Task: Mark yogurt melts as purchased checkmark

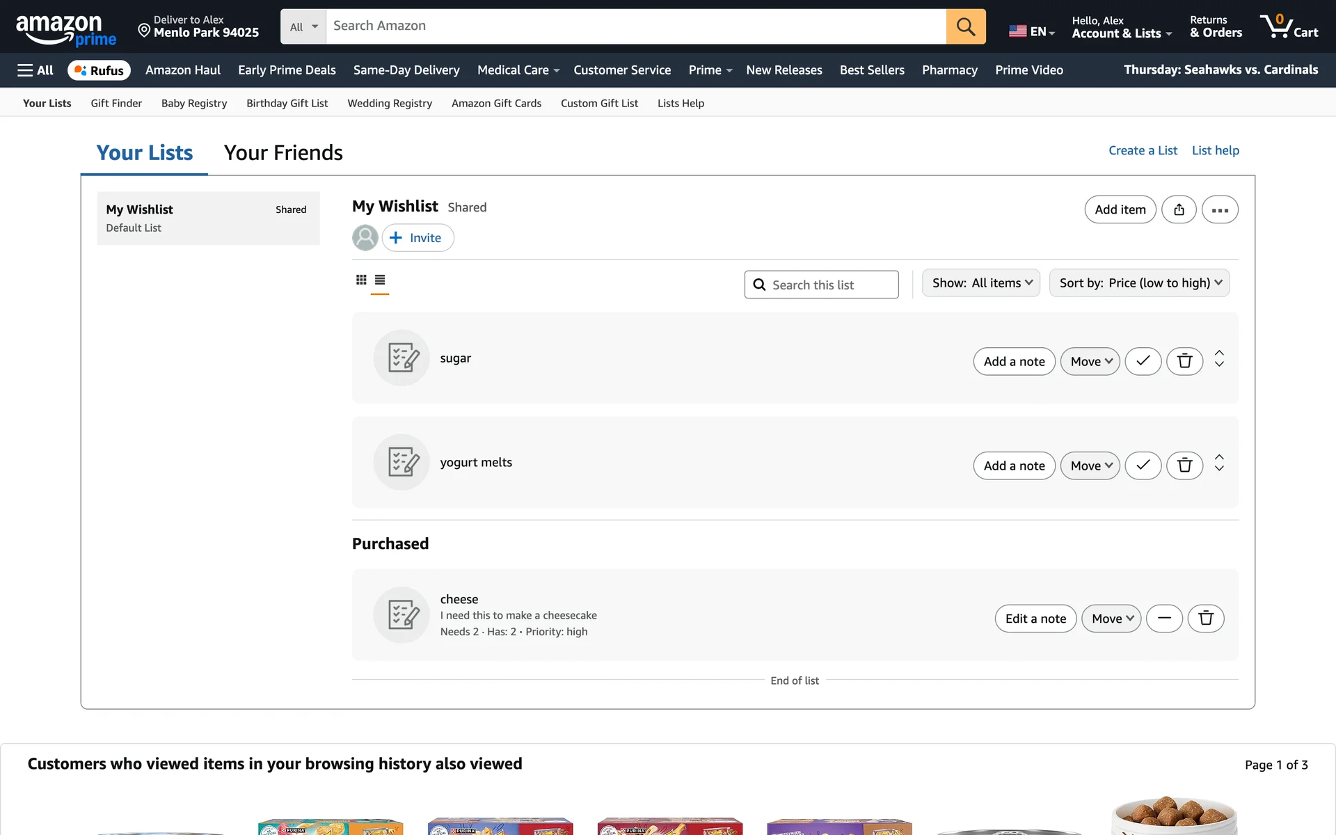Action: (1143, 466)
